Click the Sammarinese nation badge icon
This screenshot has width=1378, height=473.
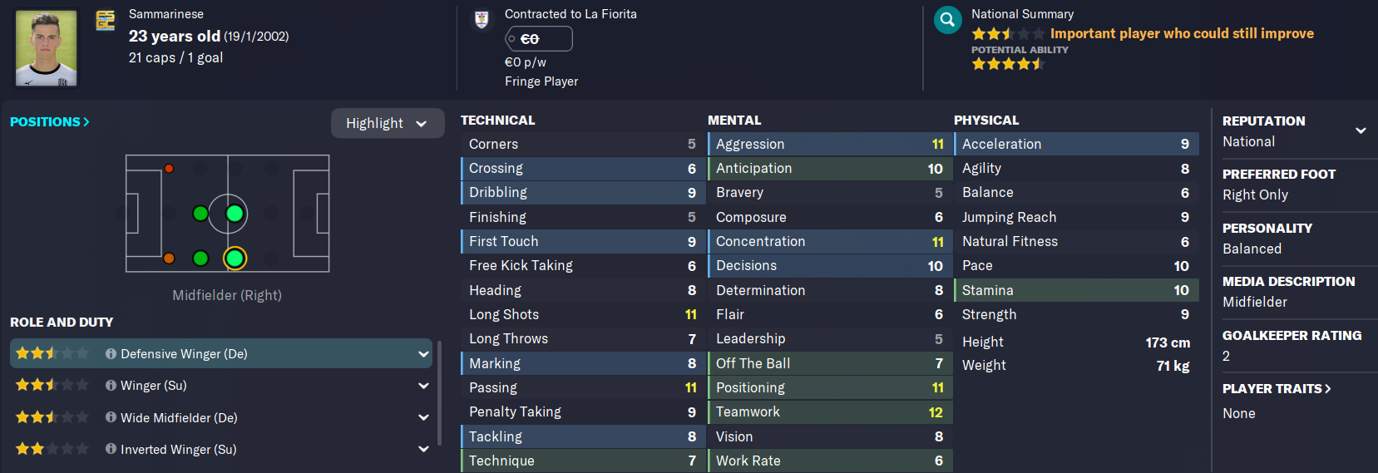tap(106, 20)
